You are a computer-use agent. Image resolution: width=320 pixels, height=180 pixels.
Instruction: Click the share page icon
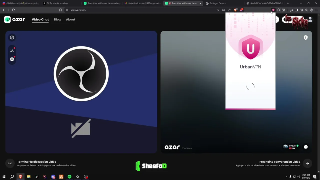pyautogui.click(x=229, y=10)
